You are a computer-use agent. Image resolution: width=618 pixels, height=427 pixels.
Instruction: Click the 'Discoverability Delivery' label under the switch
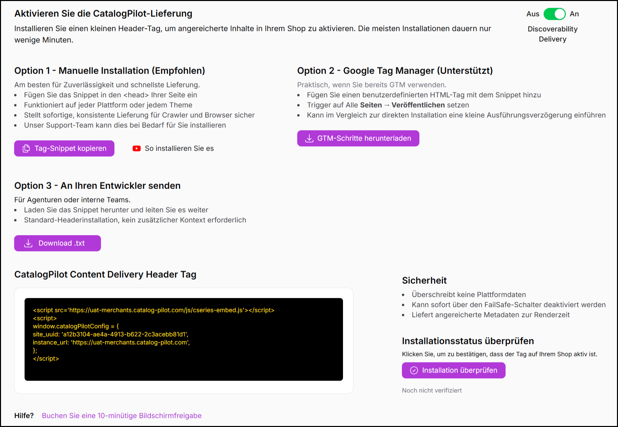tap(552, 34)
